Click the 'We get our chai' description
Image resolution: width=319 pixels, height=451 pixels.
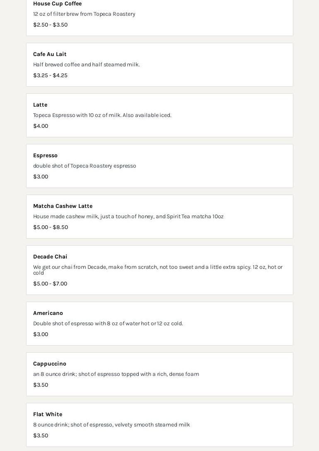pyautogui.click(x=157, y=270)
